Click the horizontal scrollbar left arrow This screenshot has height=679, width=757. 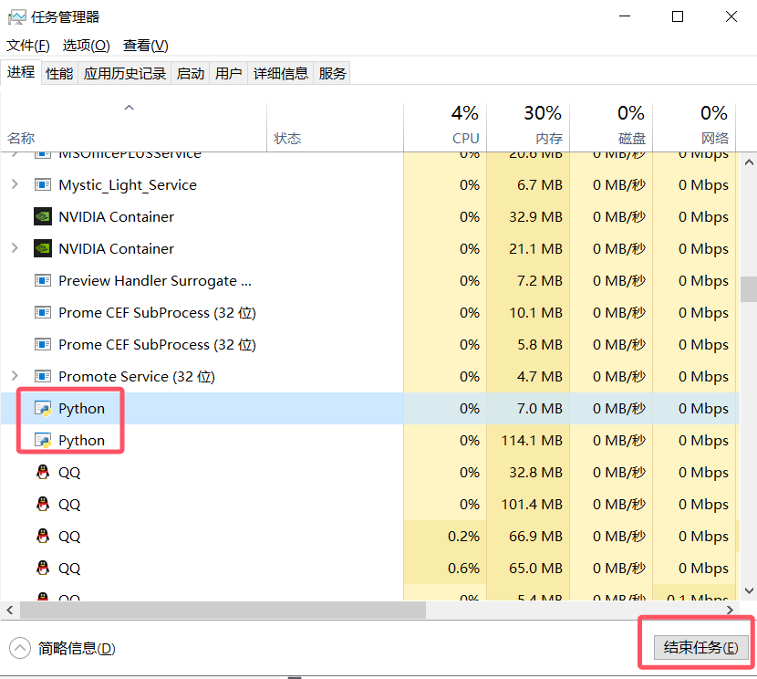click(10, 610)
